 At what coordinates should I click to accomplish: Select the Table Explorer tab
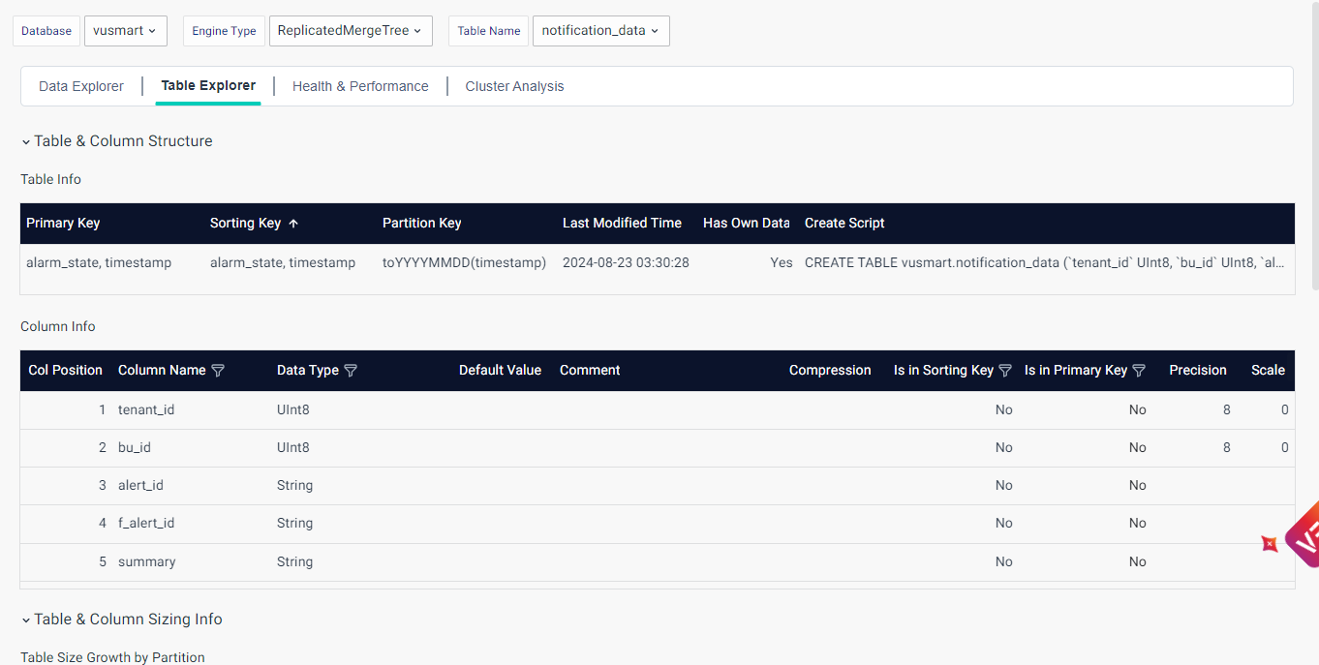pyautogui.click(x=208, y=86)
